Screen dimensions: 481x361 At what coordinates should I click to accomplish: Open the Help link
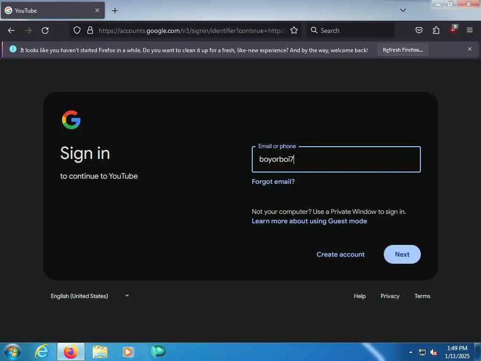coord(359,296)
